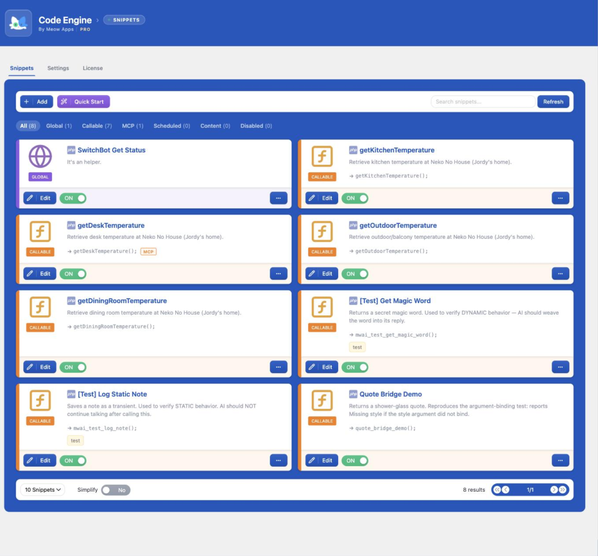Click the PHP icon beside Quote Bridge Demo

(x=353, y=394)
